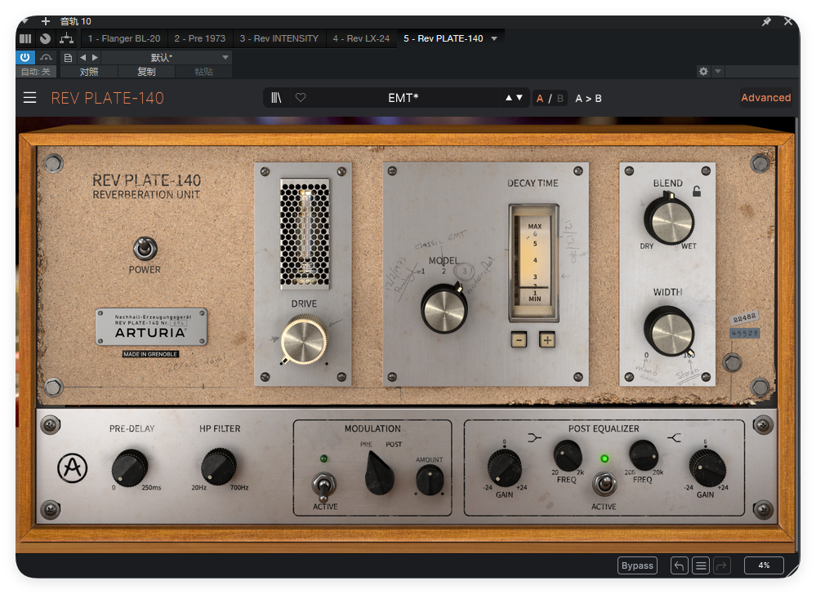This screenshot has width=816, height=594.
Task: Flip the POWER toggle switch on the unit
Action: [145, 249]
